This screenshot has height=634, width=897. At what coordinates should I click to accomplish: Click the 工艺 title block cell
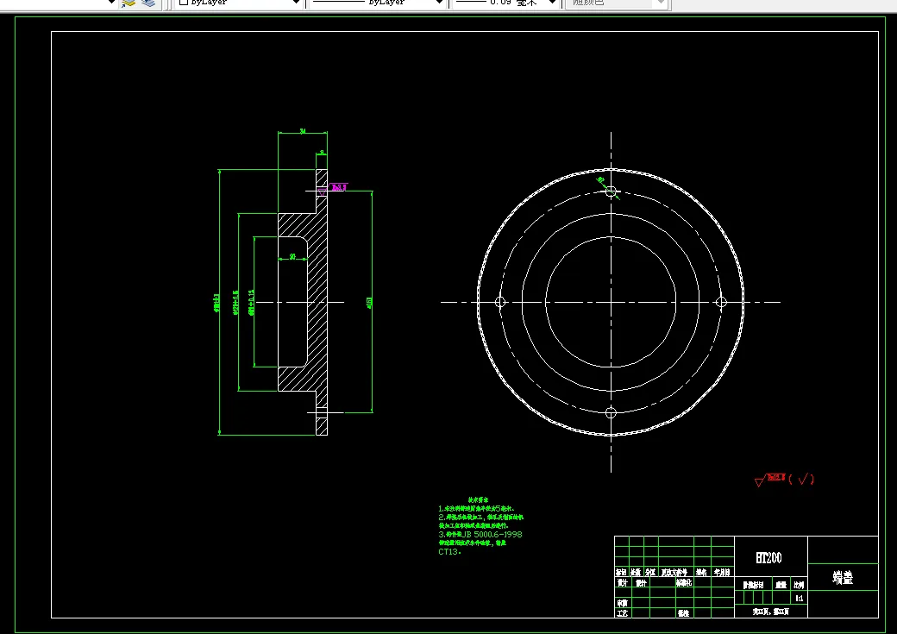622,612
